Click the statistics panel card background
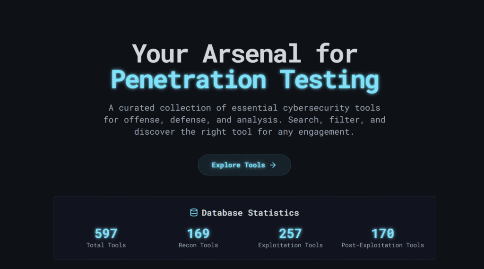Image resolution: width=484 pixels, height=269 pixels. pos(244,227)
